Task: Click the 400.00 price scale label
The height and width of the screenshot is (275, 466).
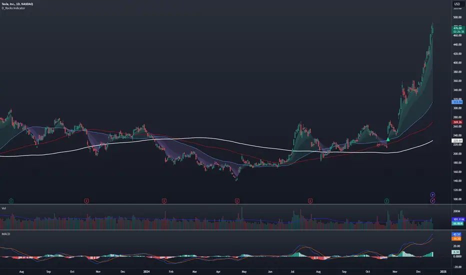Action: [457, 62]
